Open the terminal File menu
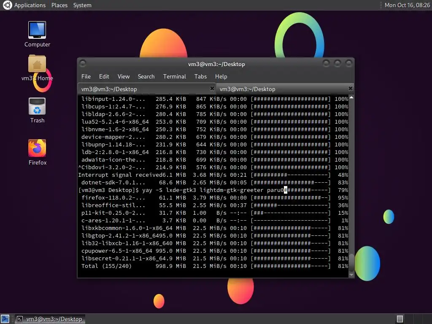 (86, 77)
